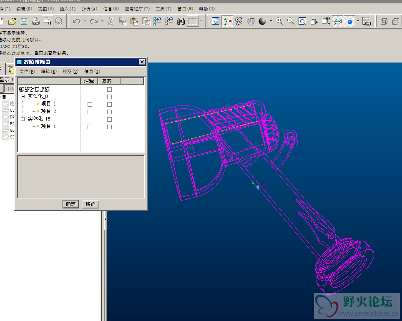Viewport: 402px width, 321px height.
Task: Open dropdown next to blue dot icon
Action: pyautogui.click(x=358, y=21)
